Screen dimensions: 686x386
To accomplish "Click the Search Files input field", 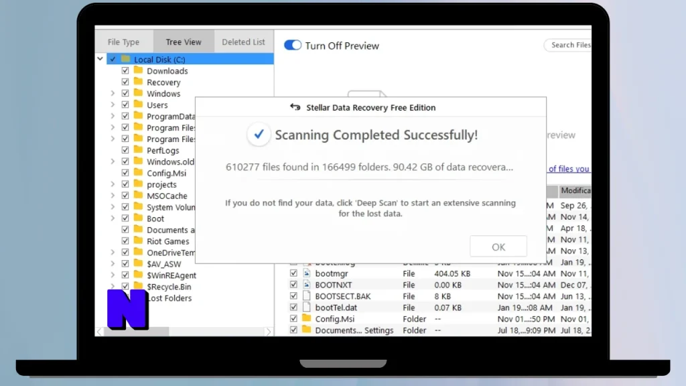I will tap(568, 45).
